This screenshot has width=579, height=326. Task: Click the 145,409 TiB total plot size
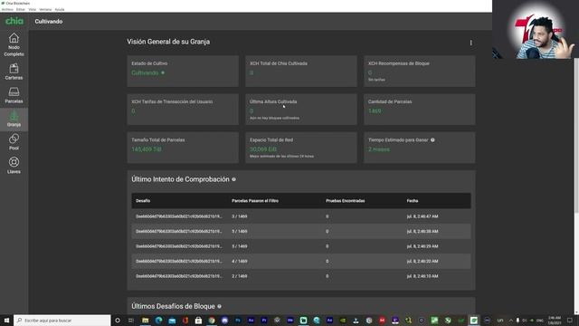tap(147, 149)
